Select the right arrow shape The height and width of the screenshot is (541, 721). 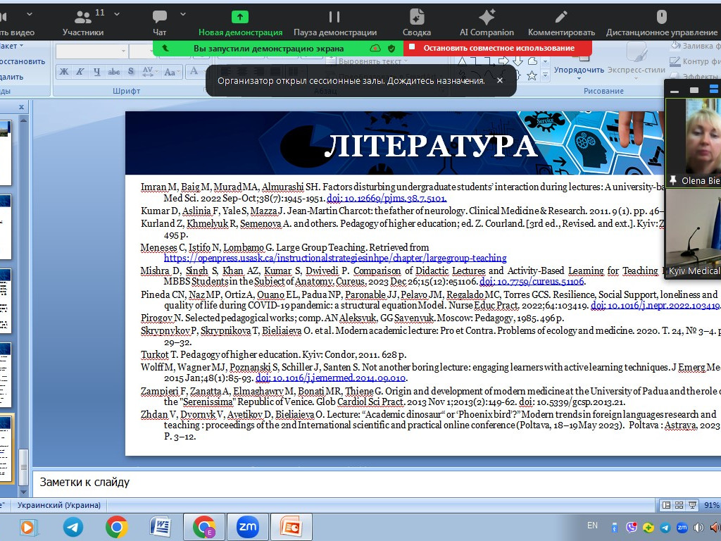point(504,61)
